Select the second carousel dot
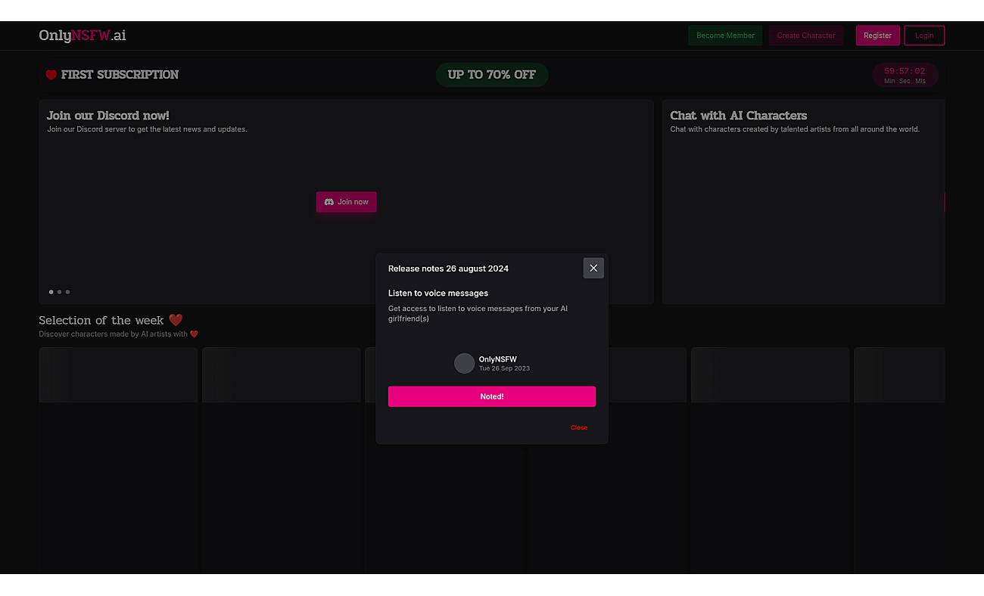Viewport: 984px width, 596px height. [59, 292]
